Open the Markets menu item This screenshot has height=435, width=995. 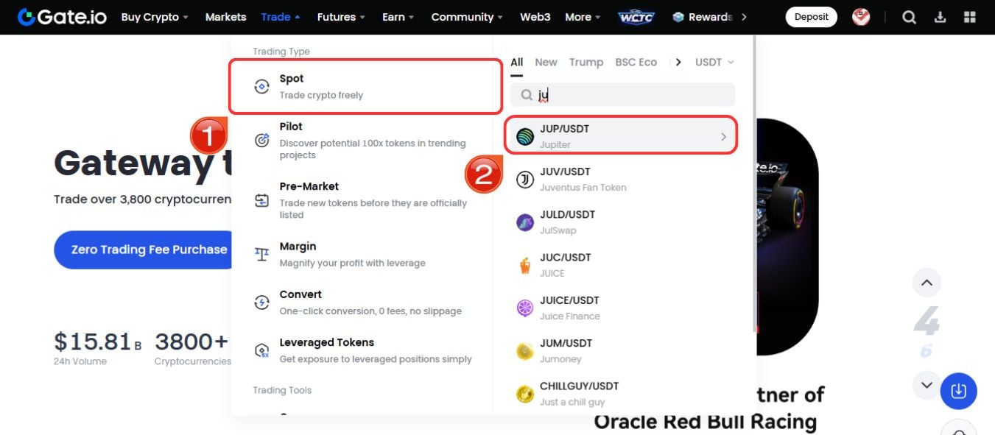coord(225,17)
